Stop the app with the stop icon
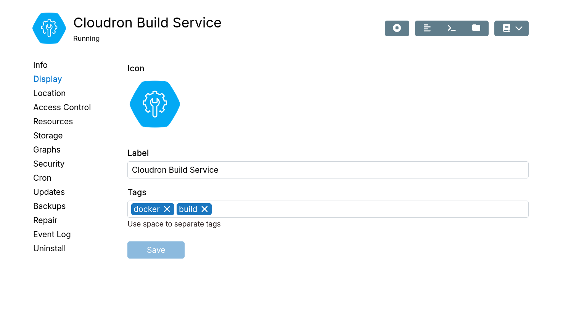The height and width of the screenshot is (315, 563). [x=397, y=28]
